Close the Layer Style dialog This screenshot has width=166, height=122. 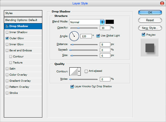162,3
